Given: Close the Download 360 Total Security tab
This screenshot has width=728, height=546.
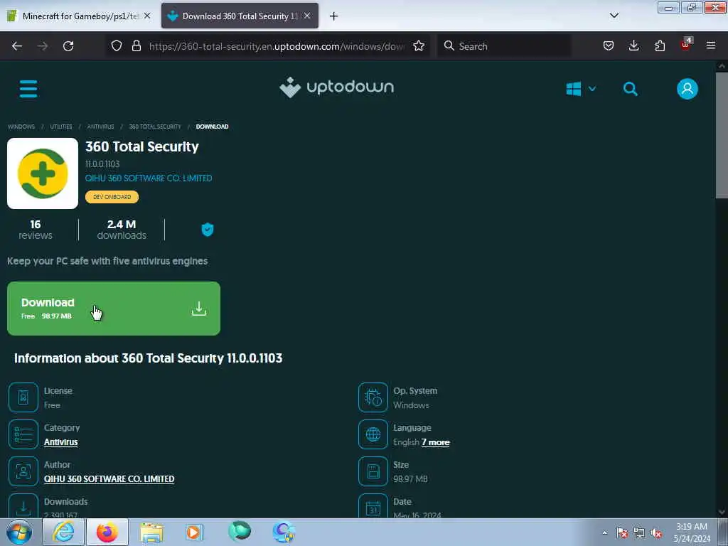Looking at the screenshot, I should [307, 16].
